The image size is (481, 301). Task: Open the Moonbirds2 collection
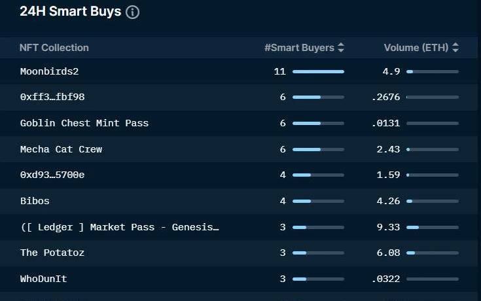(x=49, y=71)
